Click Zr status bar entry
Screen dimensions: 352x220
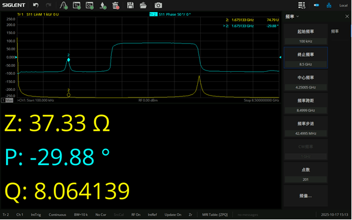[x=191, y=215]
